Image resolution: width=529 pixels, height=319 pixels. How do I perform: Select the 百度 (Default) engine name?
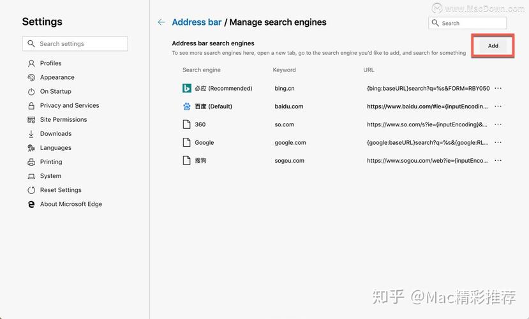213,107
